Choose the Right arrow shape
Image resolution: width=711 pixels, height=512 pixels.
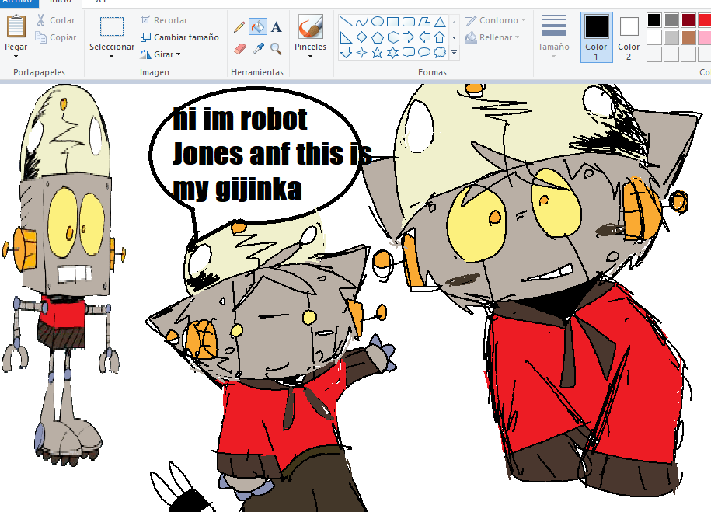coord(409,37)
